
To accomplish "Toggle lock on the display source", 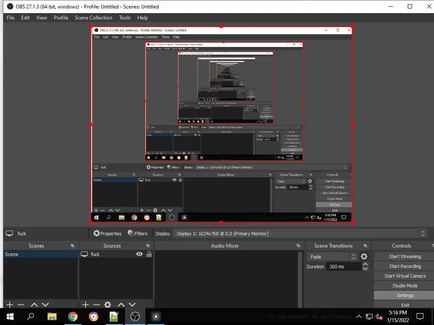I will [149, 254].
